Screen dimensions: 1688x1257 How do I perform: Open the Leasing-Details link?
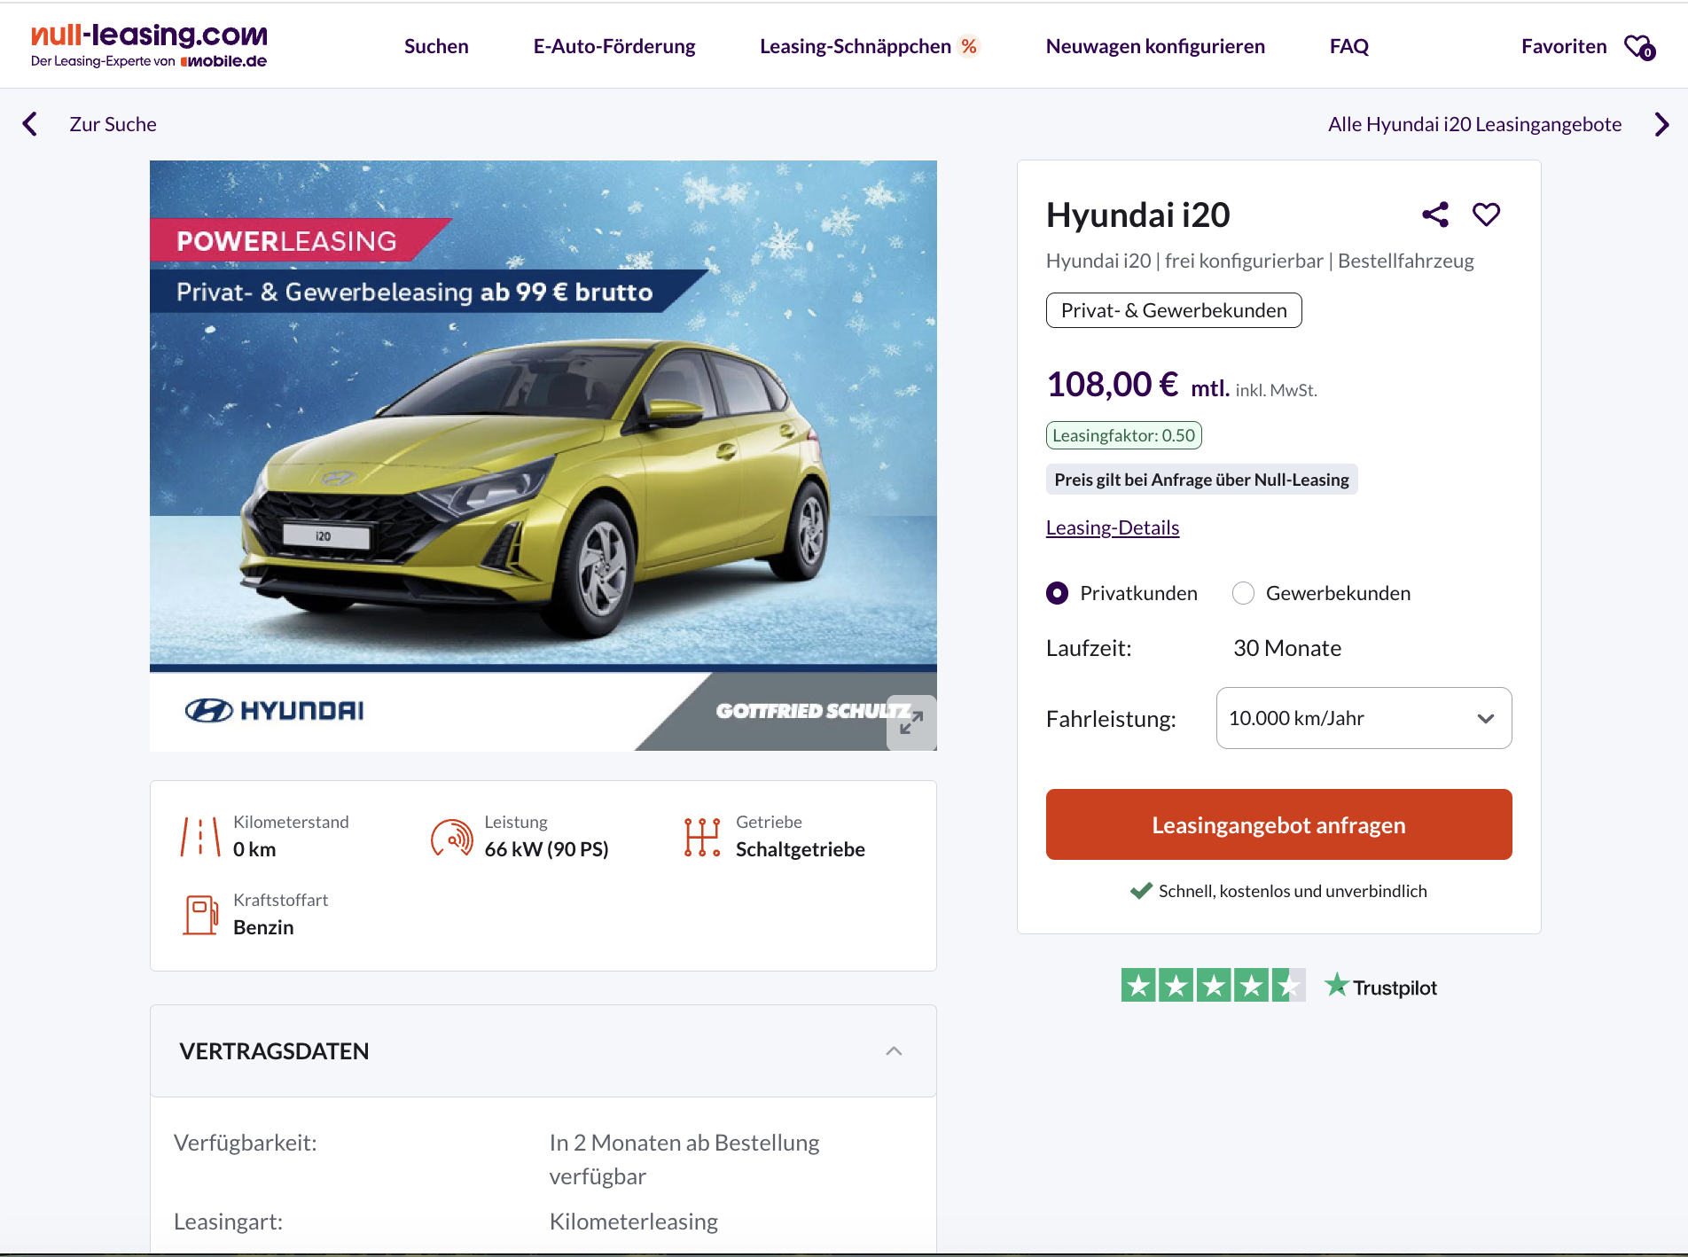1113,527
